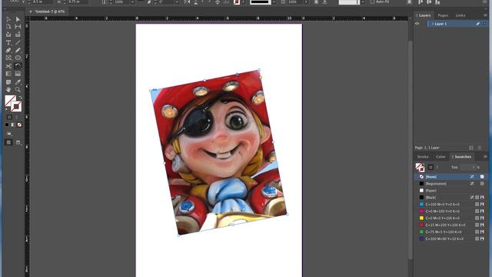Open the Layers panel flyout menu
Screen dimensions: 492x277
pos(485,15)
